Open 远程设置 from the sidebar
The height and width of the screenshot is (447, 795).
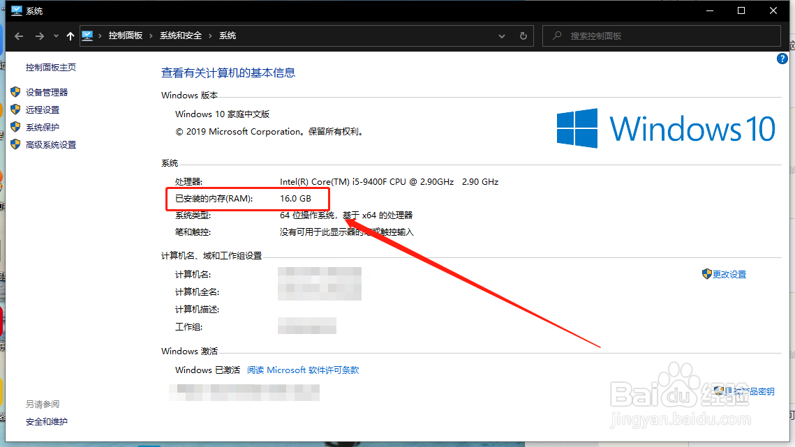coord(42,109)
